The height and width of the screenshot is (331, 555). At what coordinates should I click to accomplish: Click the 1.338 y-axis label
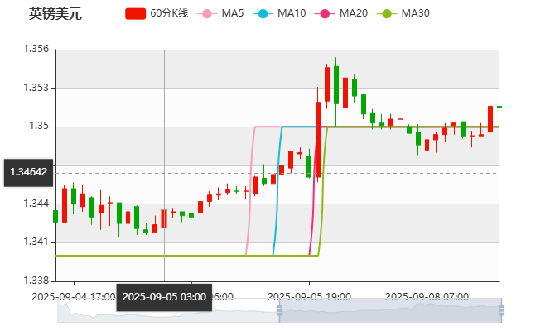pos(36,281)
